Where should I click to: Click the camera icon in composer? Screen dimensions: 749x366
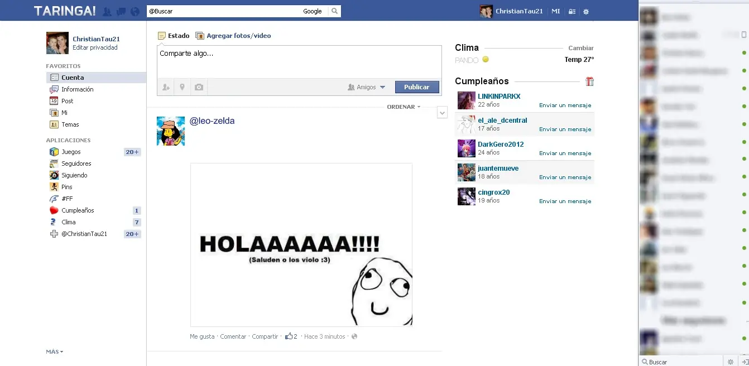click(199, 87)
